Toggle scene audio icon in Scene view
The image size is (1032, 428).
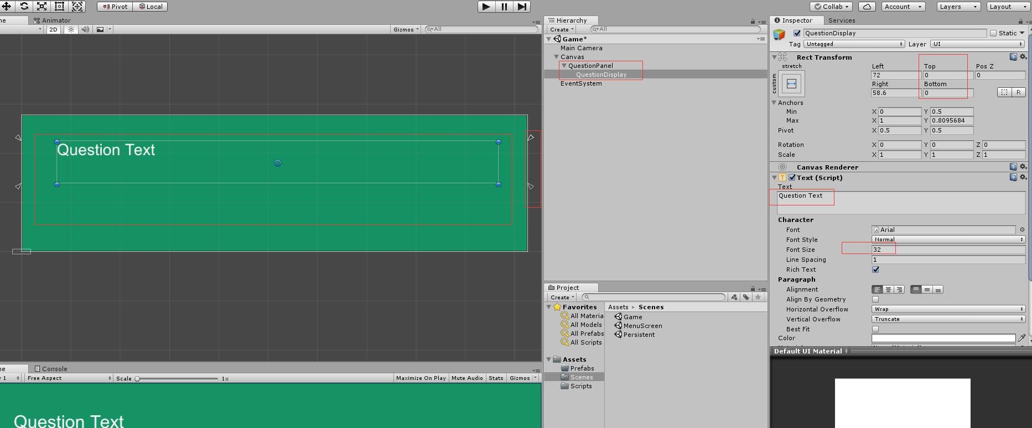click(x=85, y=29)
